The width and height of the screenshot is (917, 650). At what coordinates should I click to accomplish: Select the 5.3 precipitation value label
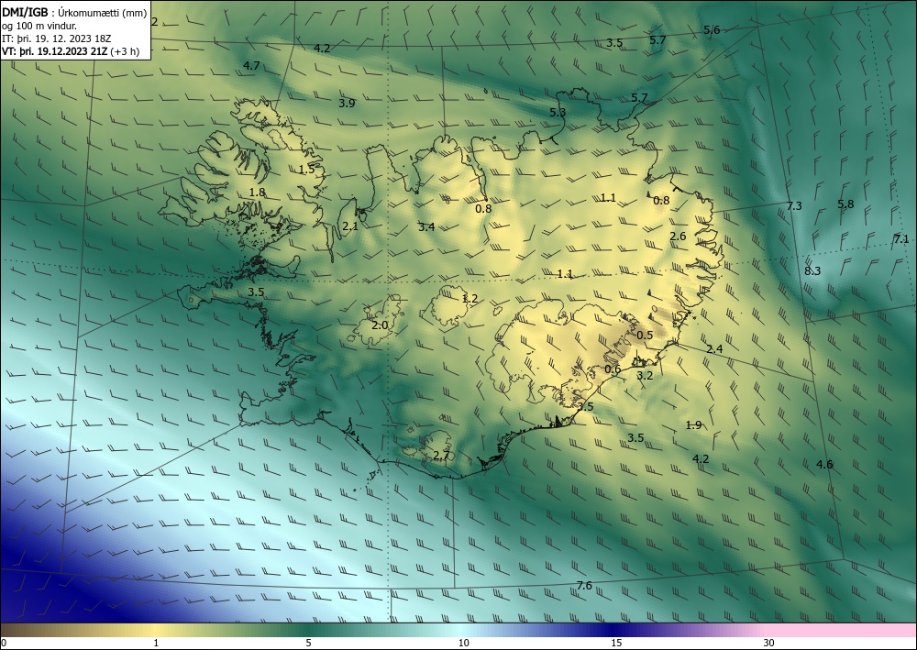coord(558,112)
